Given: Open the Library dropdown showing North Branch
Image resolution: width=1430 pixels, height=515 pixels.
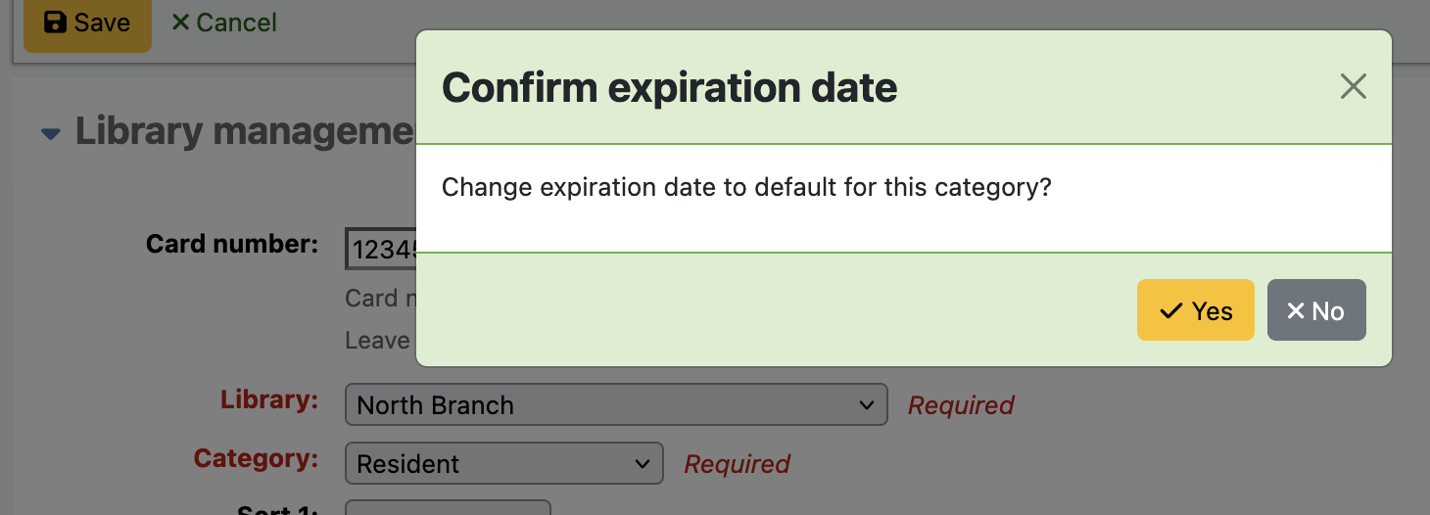Looking at the screenshot, I should click(x=615, y=404).
